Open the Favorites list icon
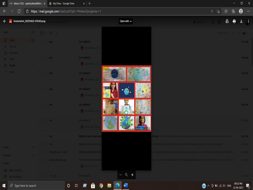The width and height of the screenshot is (253, 190). coord(226,11)
